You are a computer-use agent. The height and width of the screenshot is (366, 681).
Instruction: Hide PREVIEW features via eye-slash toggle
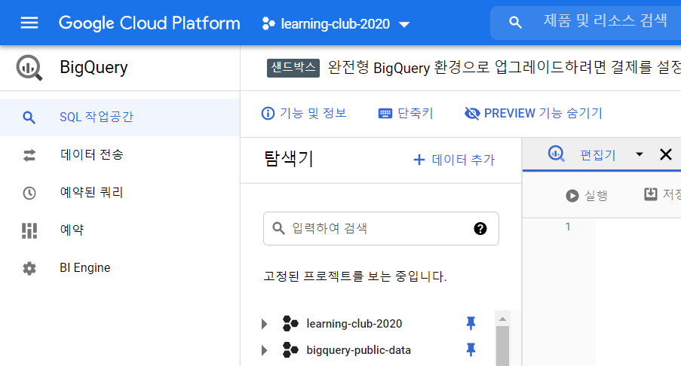pos(533,113)
